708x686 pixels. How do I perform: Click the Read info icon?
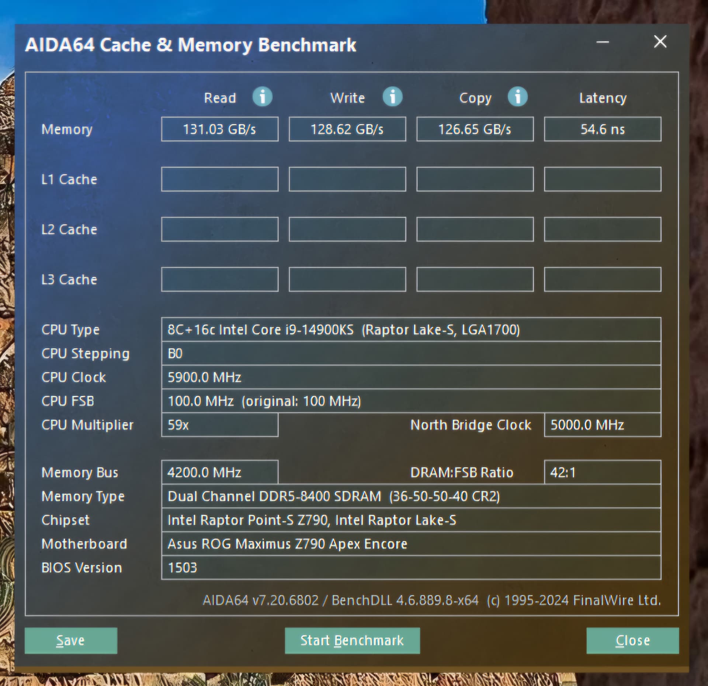[x=262, y=97]
